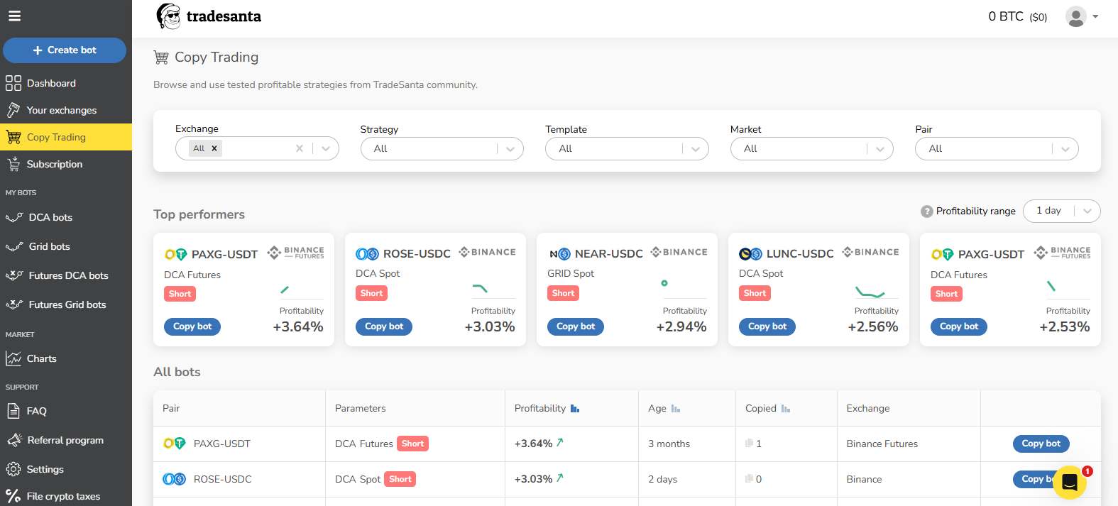This screenshot has width=1118, height=506.
Task: Copy bot on PAXG-USDT +2.53% card
Action: pos(959,326)
